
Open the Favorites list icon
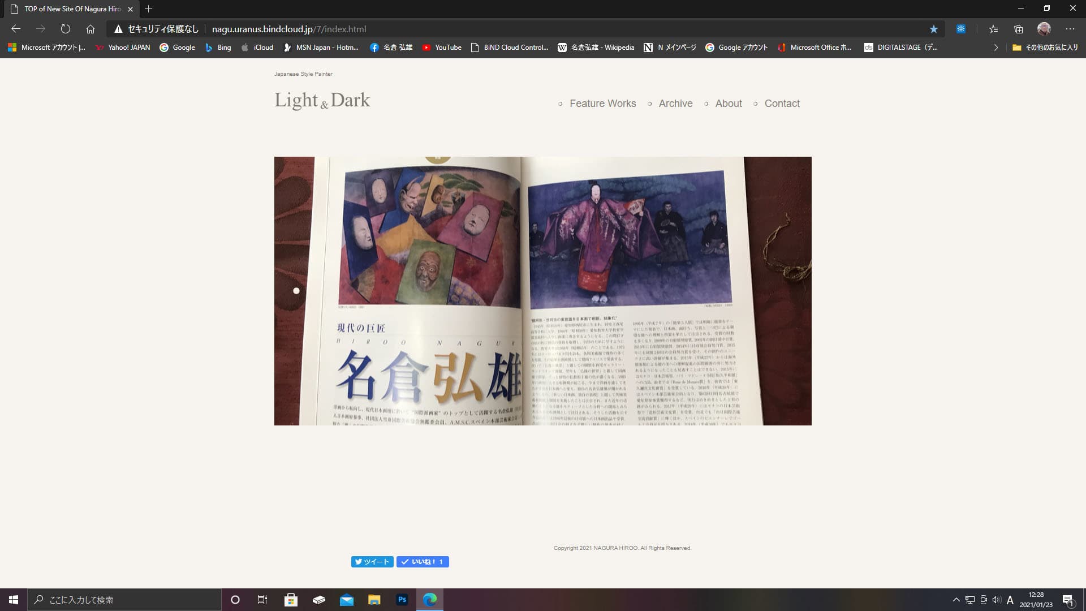(x=993, y=29)
